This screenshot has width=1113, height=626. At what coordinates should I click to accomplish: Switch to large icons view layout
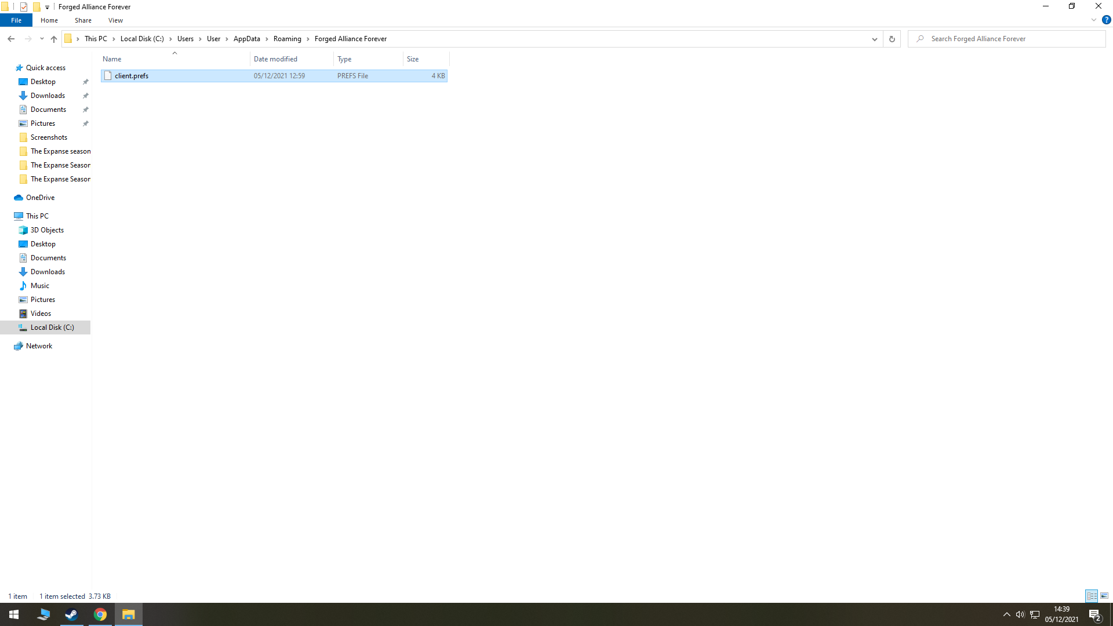[x=1104, y=596]
